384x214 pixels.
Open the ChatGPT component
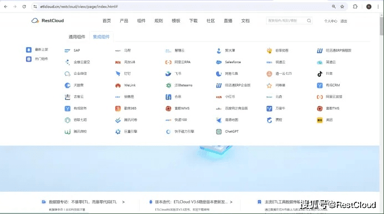point(227,131)
